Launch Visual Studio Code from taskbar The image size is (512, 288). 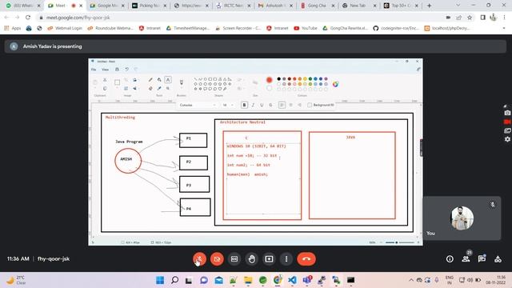pos(292,280)
